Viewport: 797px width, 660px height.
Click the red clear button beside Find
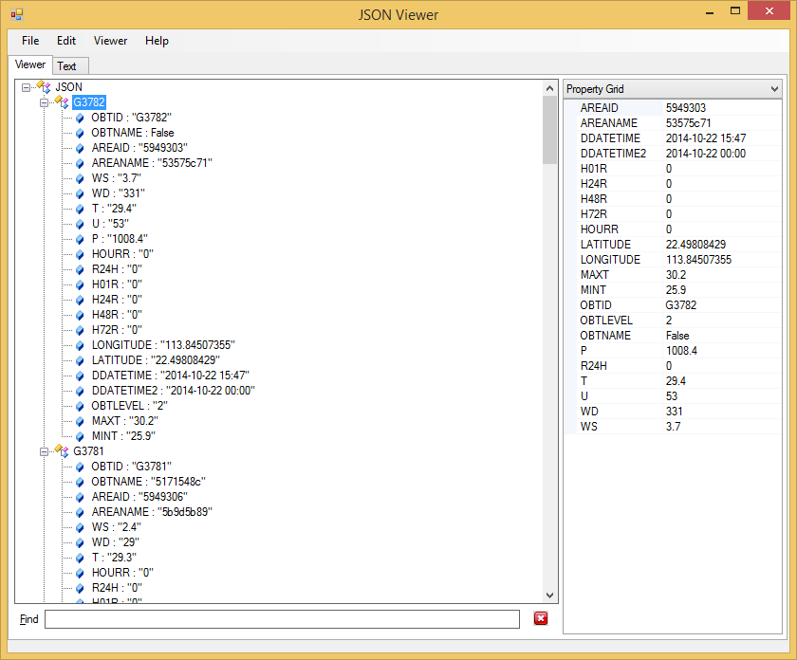tap(540, 618)
